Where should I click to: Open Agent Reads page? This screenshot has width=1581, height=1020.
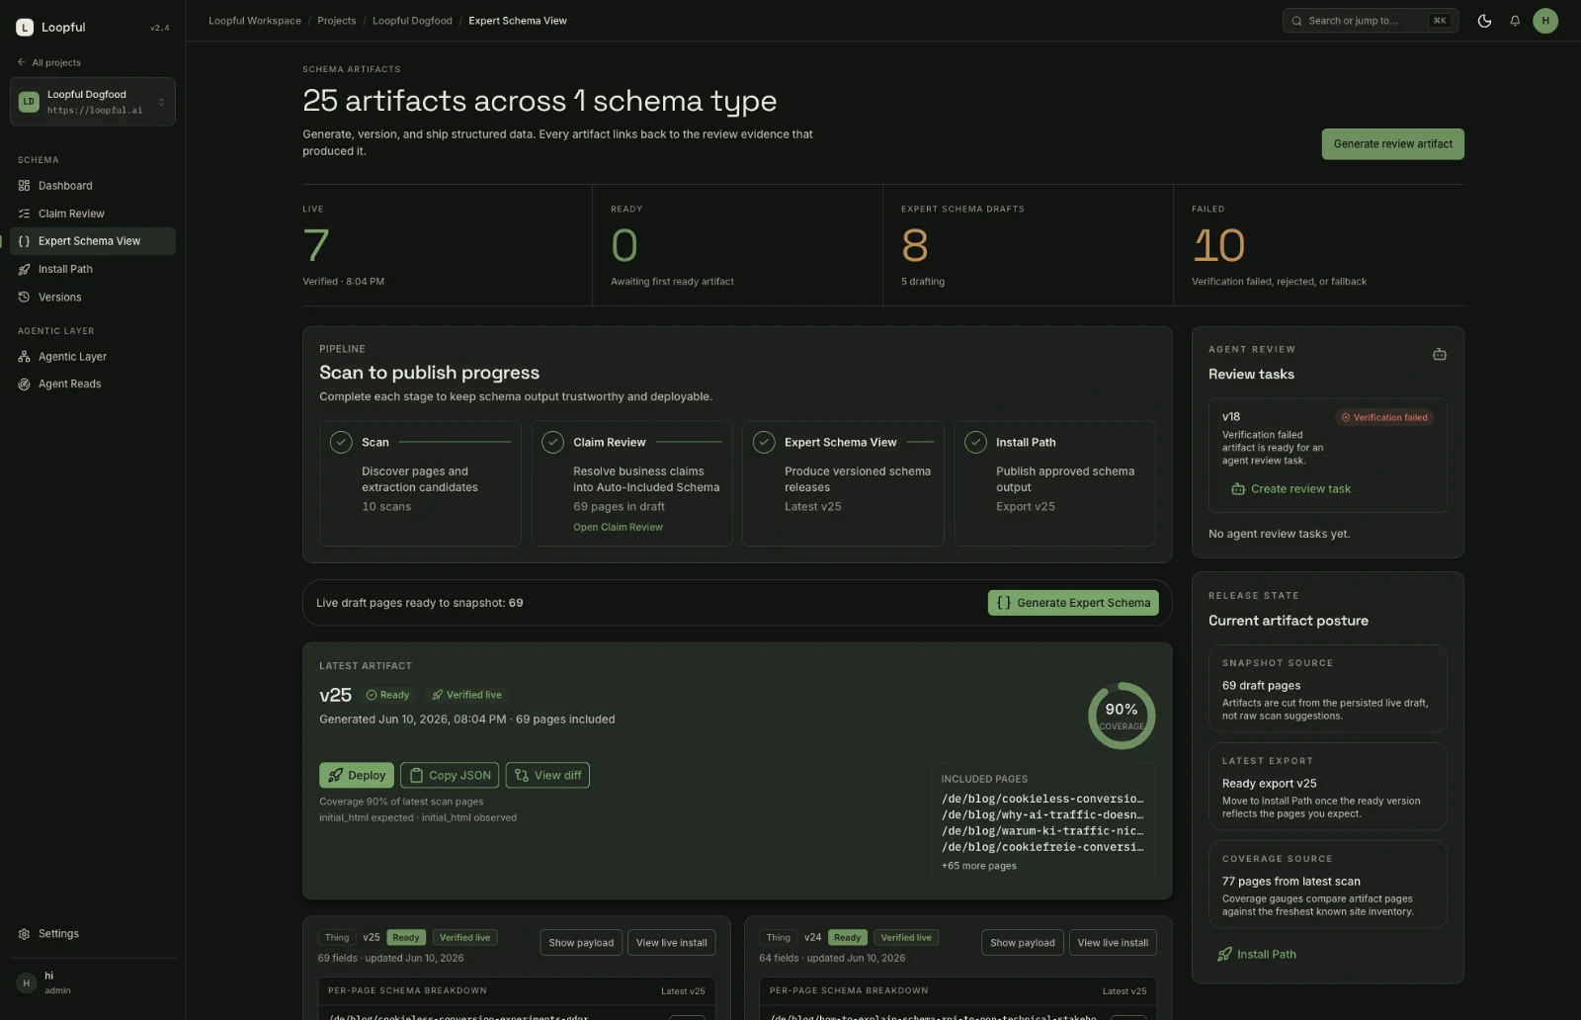coord(93,384)
